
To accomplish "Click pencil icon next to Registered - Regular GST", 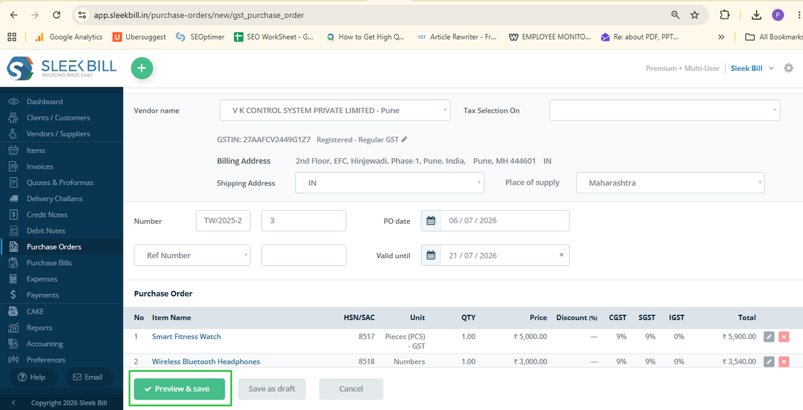I will click(404, 139).
